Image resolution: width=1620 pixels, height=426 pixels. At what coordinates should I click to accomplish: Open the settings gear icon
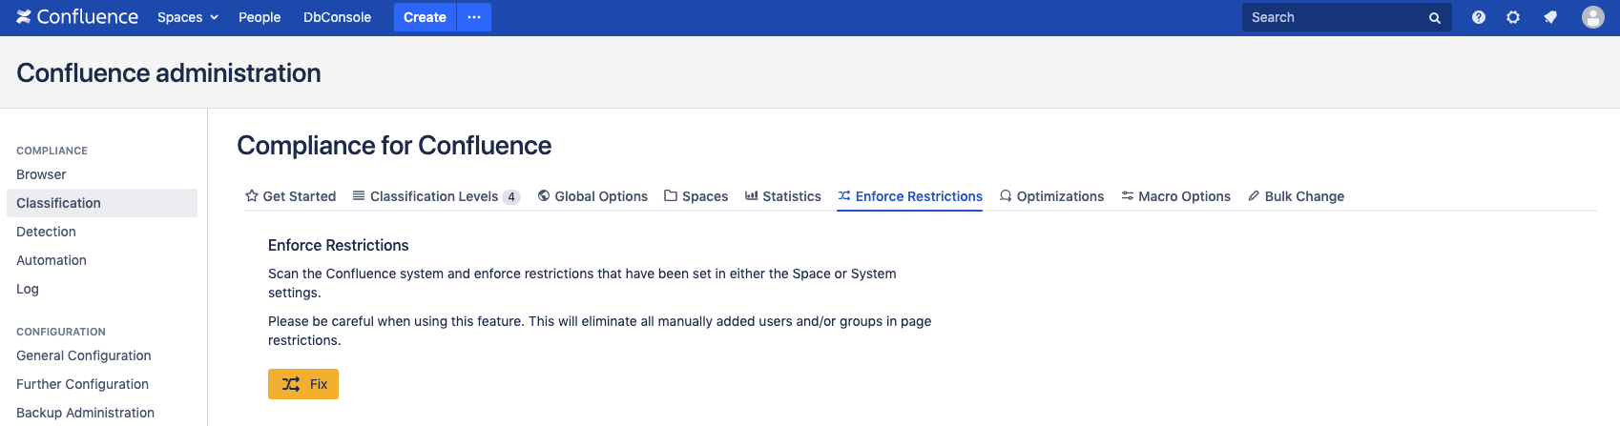pyautogui.click(x=1513, y=17)
